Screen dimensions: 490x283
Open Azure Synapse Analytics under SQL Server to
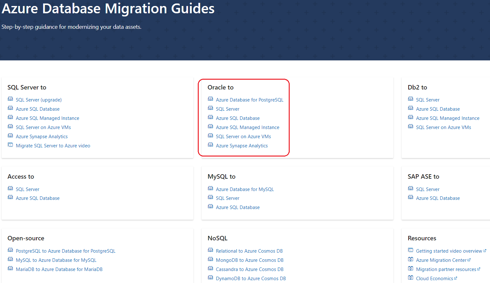[x=42, y=137]
